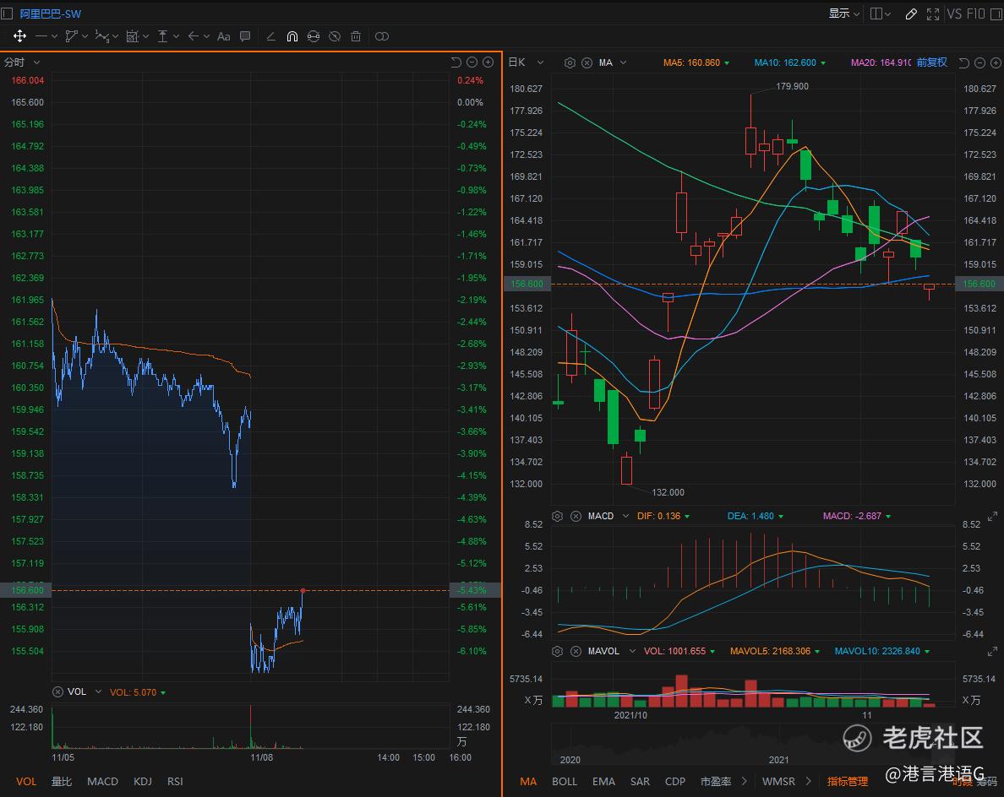Viewport: 1004px width, 797px height.
Task: Click the pencil drawing-tools icon
Action: point(910,14)
